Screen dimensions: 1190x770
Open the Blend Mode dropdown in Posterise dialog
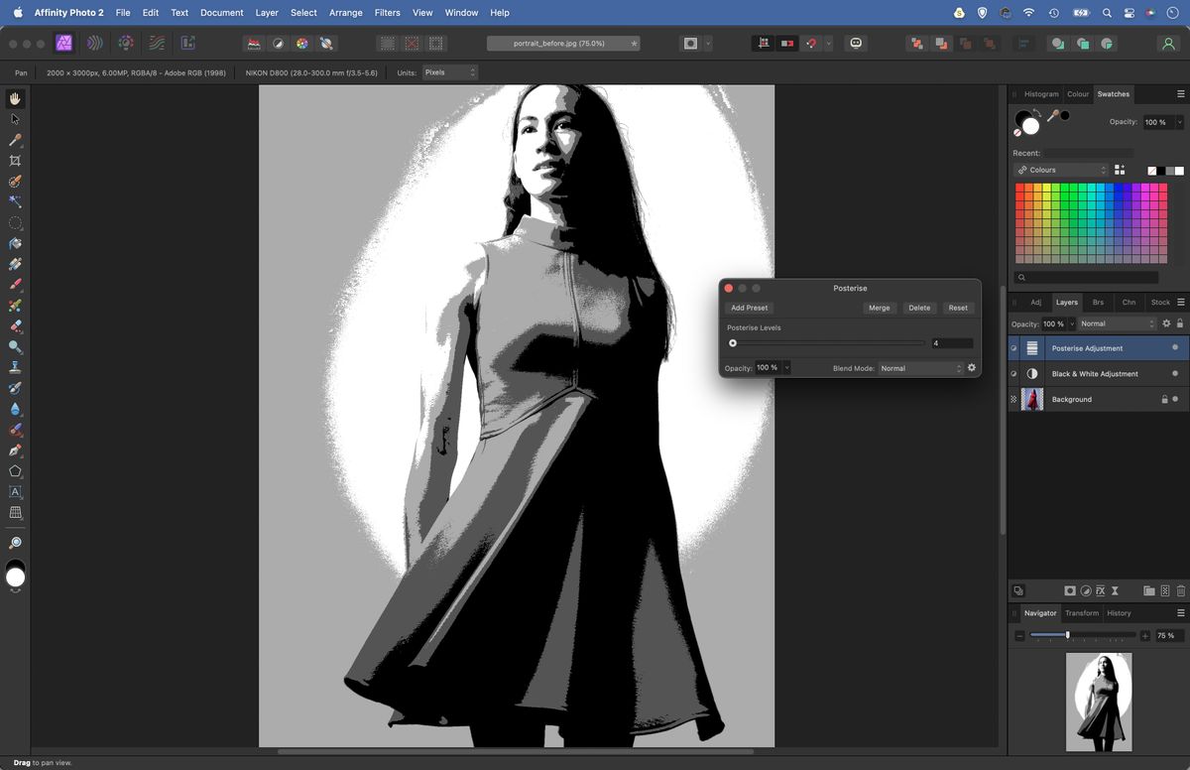(x=919, y=368)
